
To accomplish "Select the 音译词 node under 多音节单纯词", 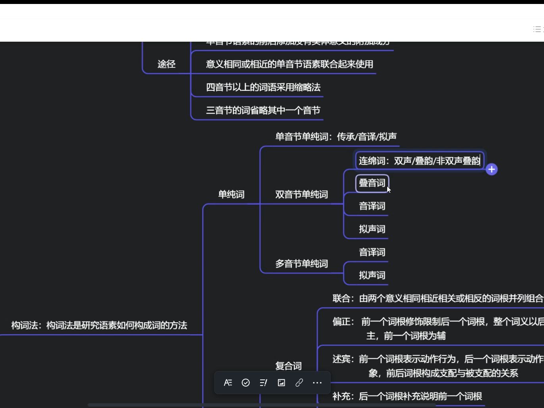I will [x=372, y=252].
